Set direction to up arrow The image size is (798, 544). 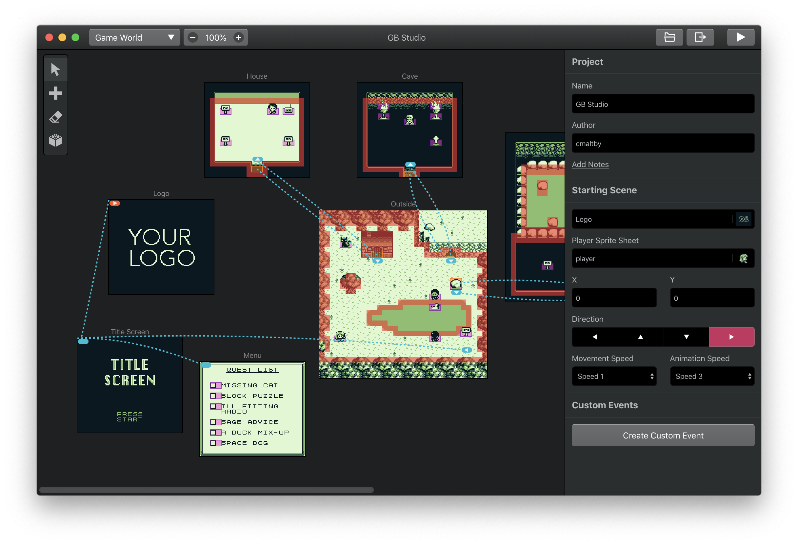coord(640,337)
